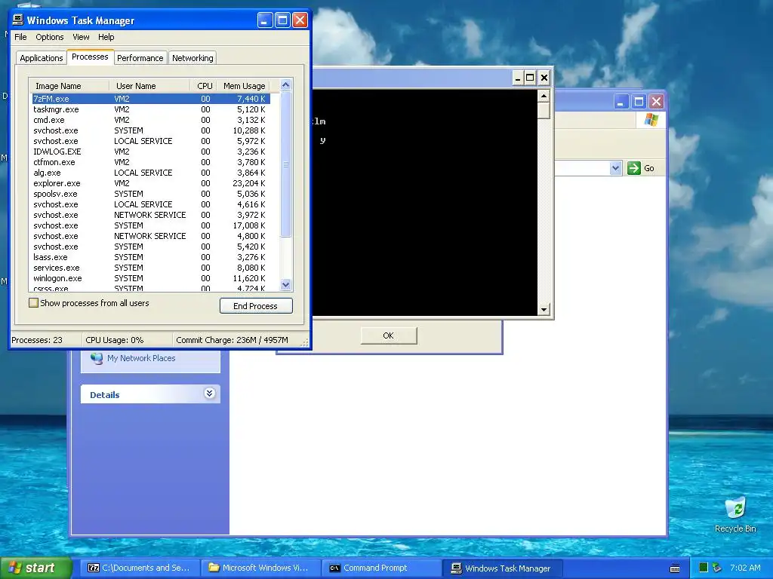Sort processes by CPU column
Viewport: 773px width, 579px height.
coord(204,86)
